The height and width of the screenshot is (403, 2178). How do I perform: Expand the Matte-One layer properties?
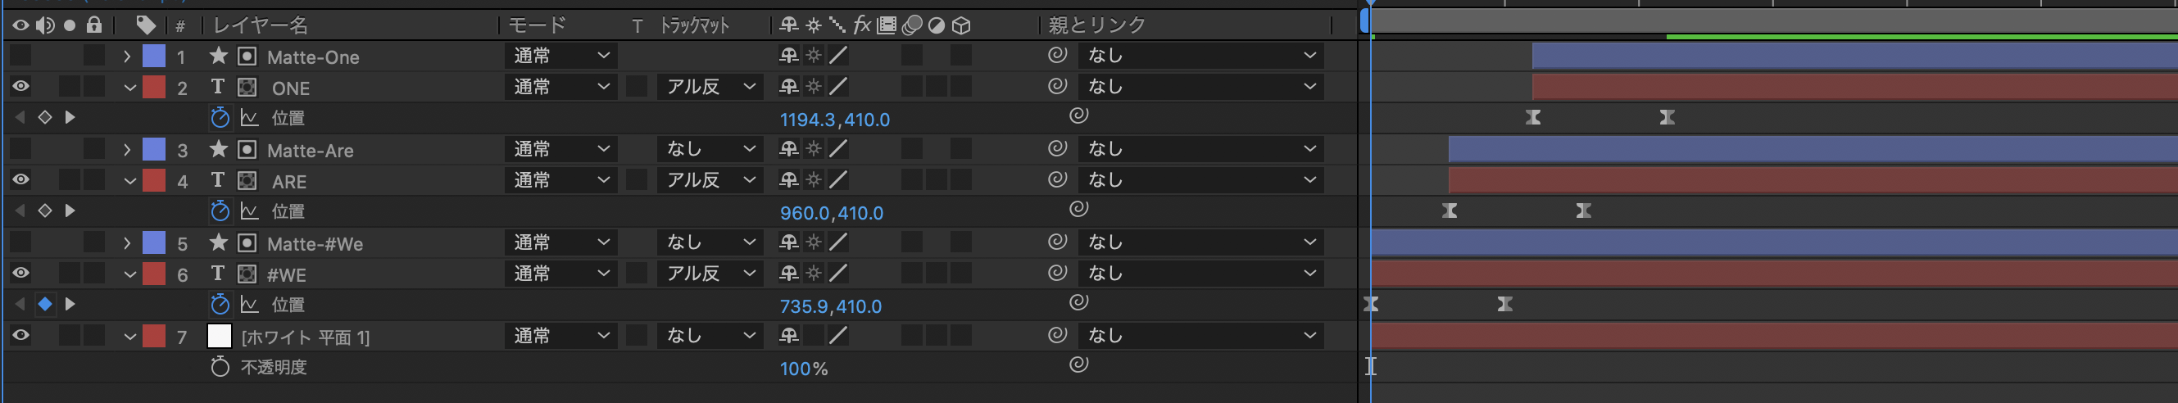click(x=127, y=57)
